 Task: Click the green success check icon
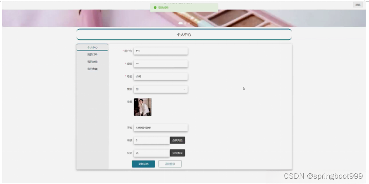coord(155,7)
